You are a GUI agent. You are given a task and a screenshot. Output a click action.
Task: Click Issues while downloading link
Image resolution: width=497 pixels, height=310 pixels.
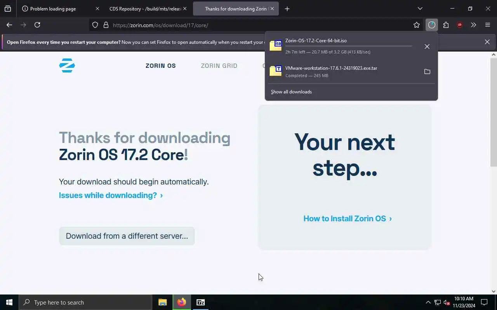point(111,195)
